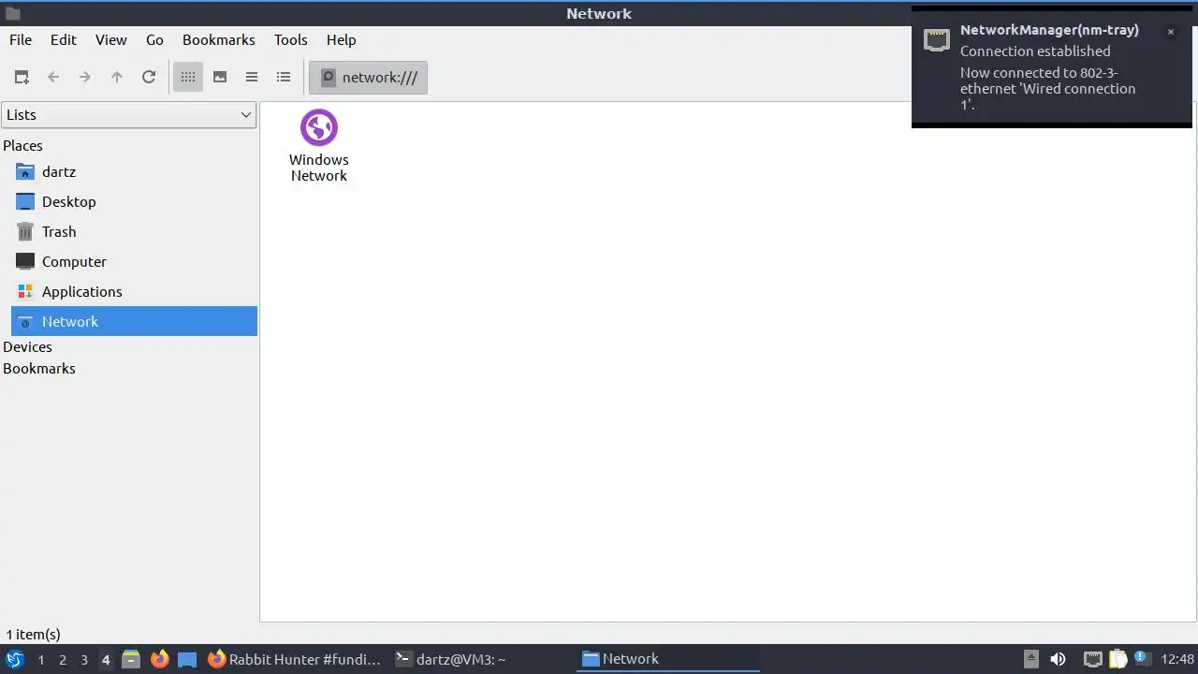Select Applications in the sidebar
The height and width of the screenshot is (674, 1198).
134,291
